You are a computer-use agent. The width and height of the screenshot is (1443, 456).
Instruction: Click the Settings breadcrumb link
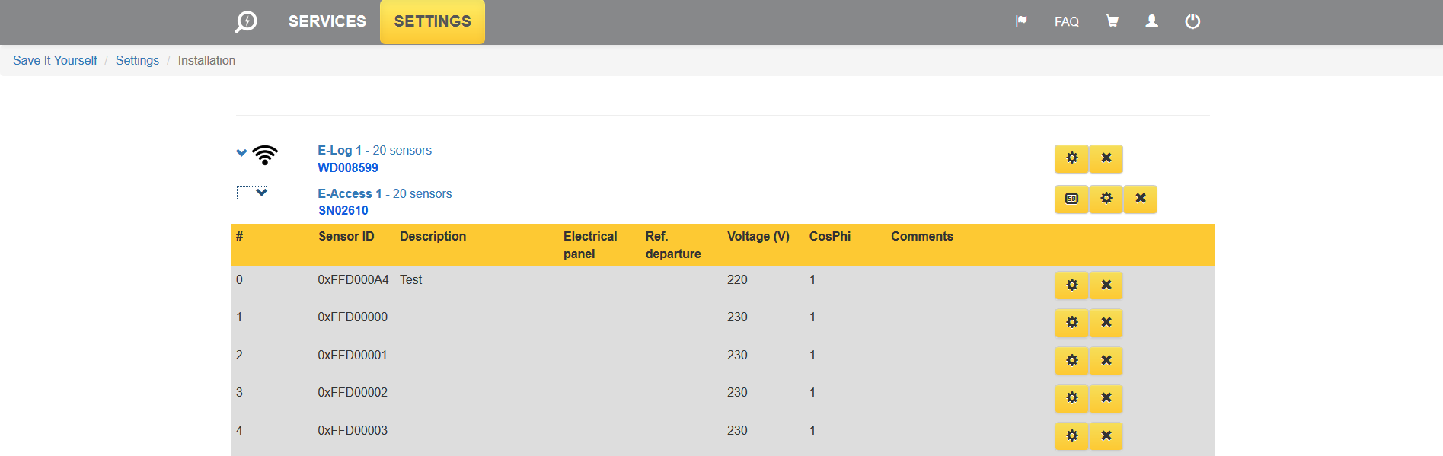coord(137,60)
